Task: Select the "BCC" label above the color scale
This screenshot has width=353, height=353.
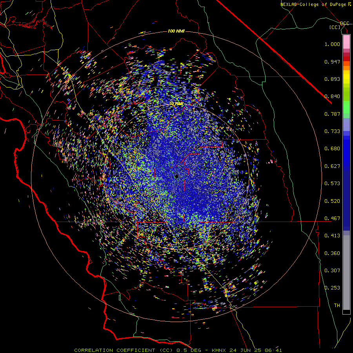Action: pos(345,24)
